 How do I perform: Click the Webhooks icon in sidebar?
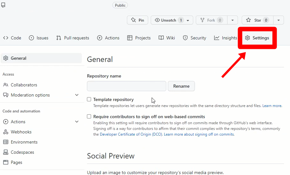point(6,132)
